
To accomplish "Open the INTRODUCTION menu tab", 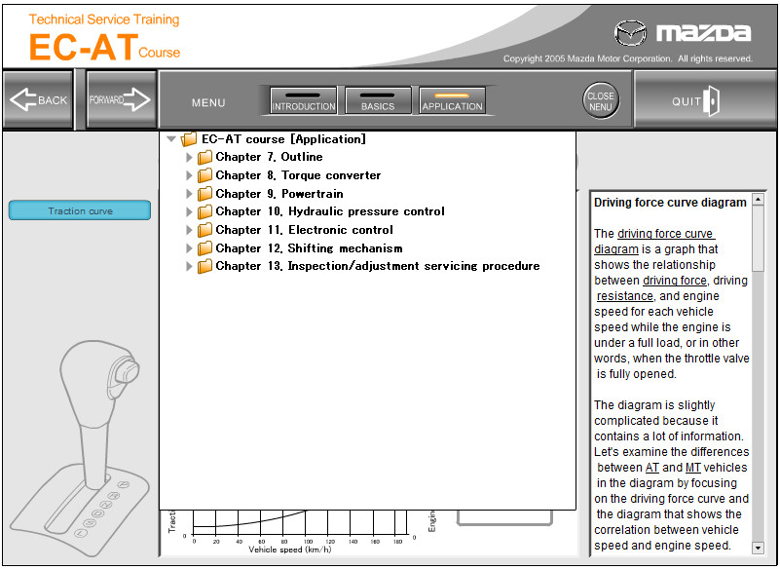I will [x=303, y=100].
